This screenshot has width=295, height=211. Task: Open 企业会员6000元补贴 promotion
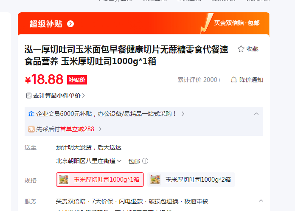click(x=107, y=114)
